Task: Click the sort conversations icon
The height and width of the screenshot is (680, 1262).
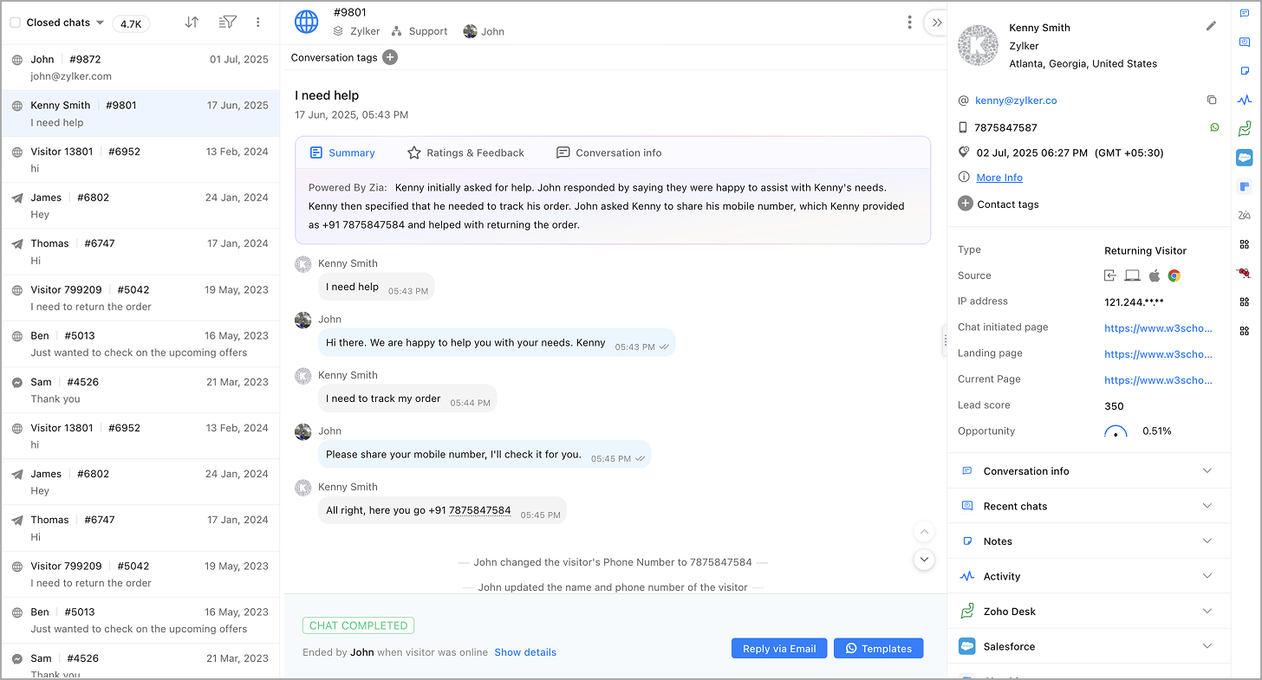Action: (192, 23)
